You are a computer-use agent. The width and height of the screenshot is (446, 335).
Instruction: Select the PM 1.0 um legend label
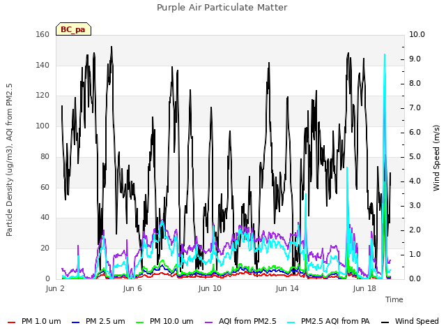(41, 321)
